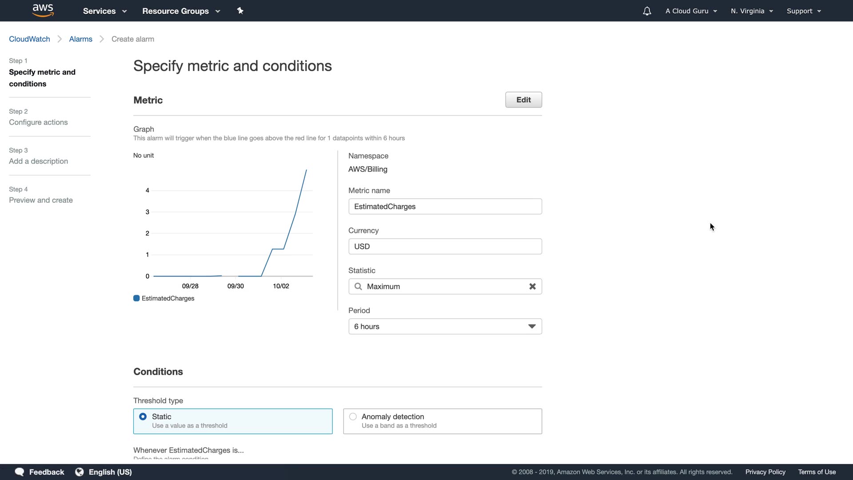Viewport: 853px width, 480px height.
Task: Click the Edit metric button
Action: pos(523,100)
